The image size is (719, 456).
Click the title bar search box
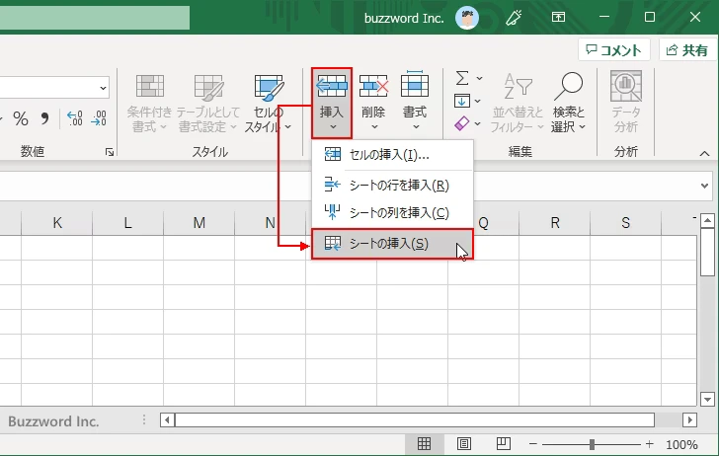point(95,18)
